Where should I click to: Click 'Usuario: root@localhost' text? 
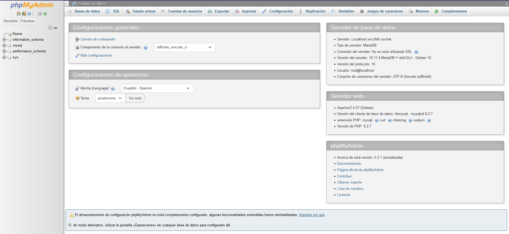point(356,71)
